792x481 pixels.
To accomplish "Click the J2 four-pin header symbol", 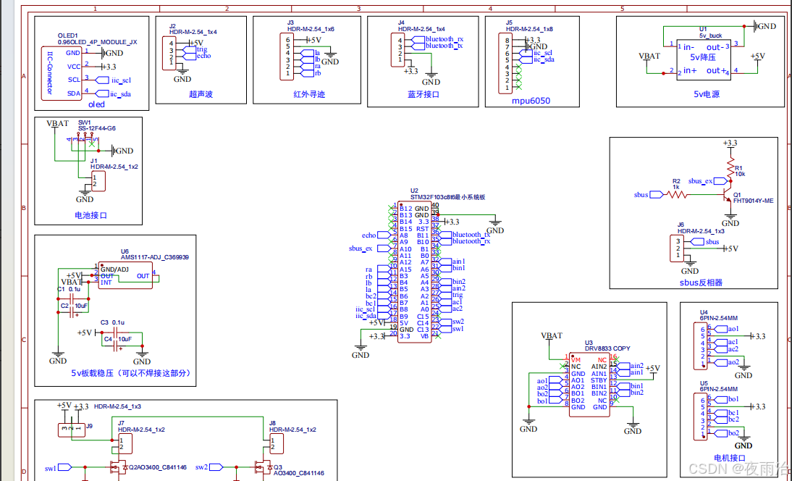I will coord(169,53).
